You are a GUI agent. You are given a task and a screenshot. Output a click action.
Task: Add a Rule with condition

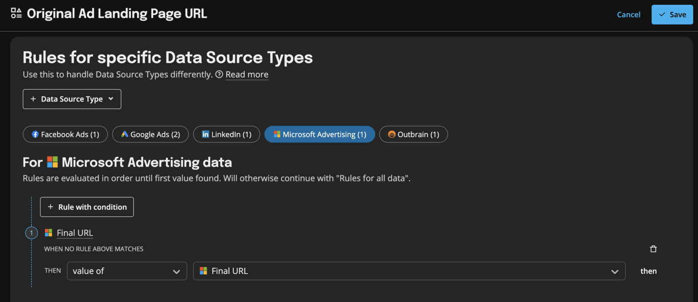tap(87, 207)
